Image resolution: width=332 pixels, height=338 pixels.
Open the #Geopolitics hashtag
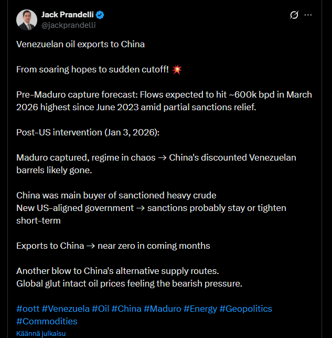pyautogui.click(x=245, y=309)
